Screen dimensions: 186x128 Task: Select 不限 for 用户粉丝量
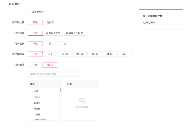(35, 22)
